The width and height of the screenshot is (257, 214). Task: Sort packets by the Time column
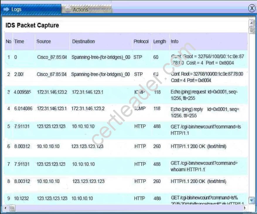[19, 41]
